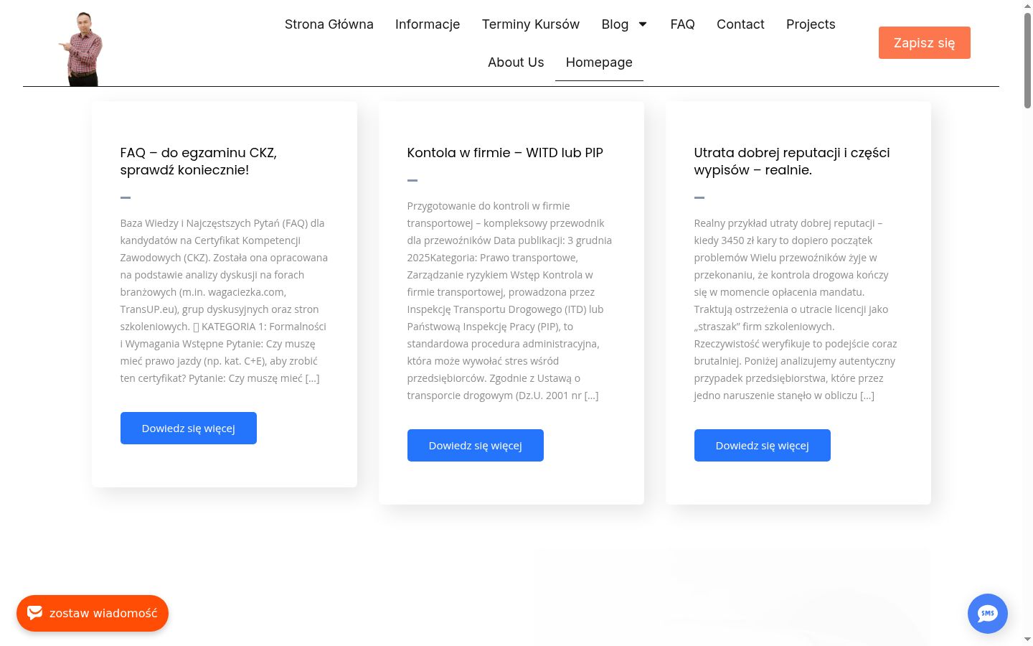Go to Strona Główna page
The image size is (1033, 646).
(x=329, y=24)
